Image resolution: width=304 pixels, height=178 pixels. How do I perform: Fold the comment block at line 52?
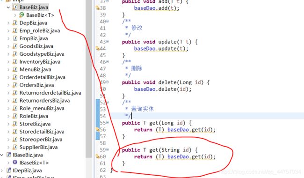(x=108, y=102)
